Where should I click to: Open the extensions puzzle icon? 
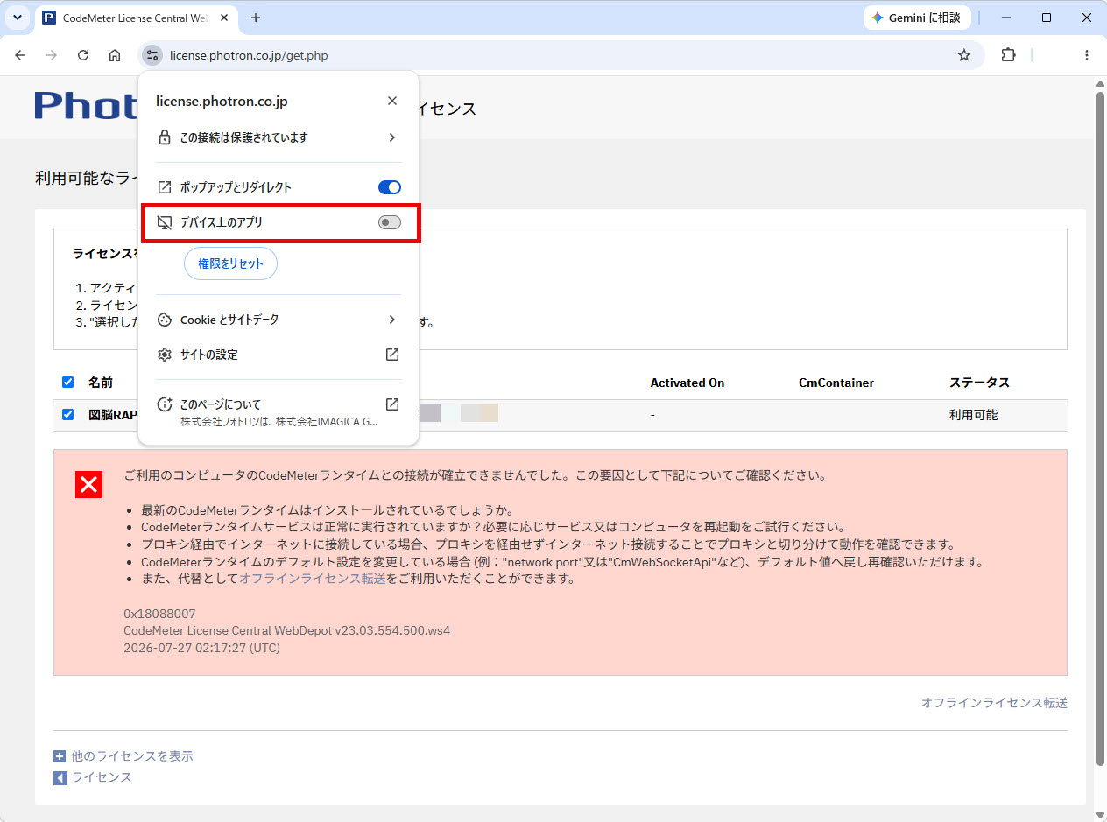point(1008,55)
